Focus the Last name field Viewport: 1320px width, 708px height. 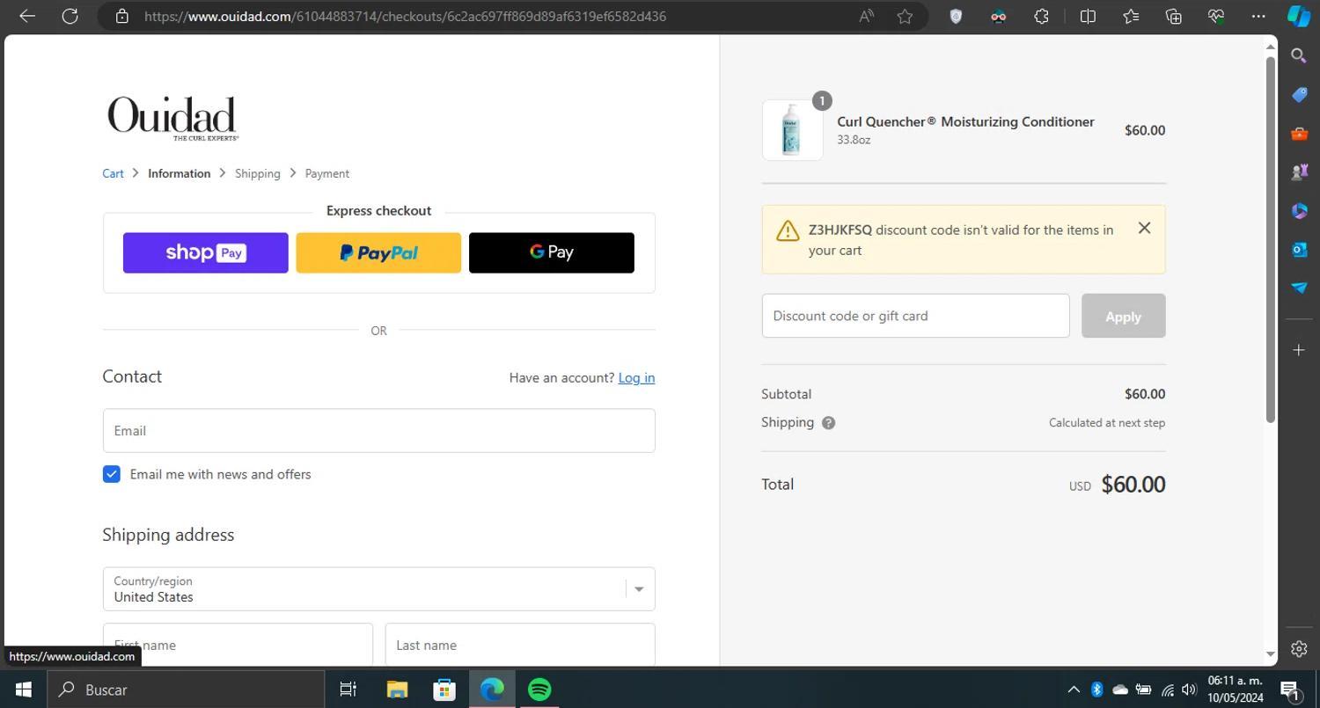[x=520, y=645]
